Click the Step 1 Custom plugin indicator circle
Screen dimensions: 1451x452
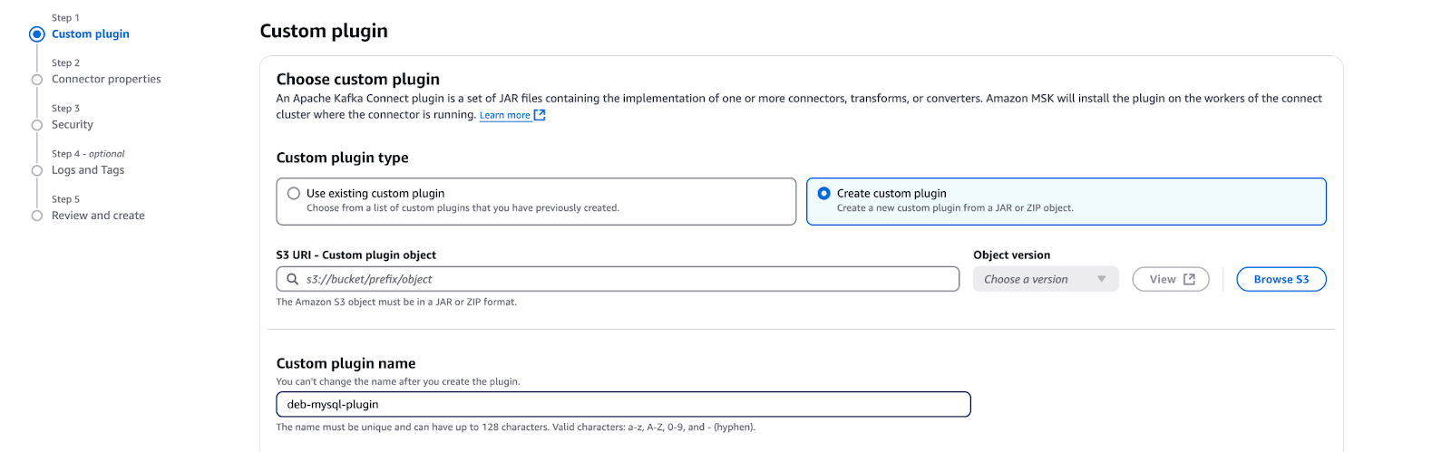pos(37,34)
